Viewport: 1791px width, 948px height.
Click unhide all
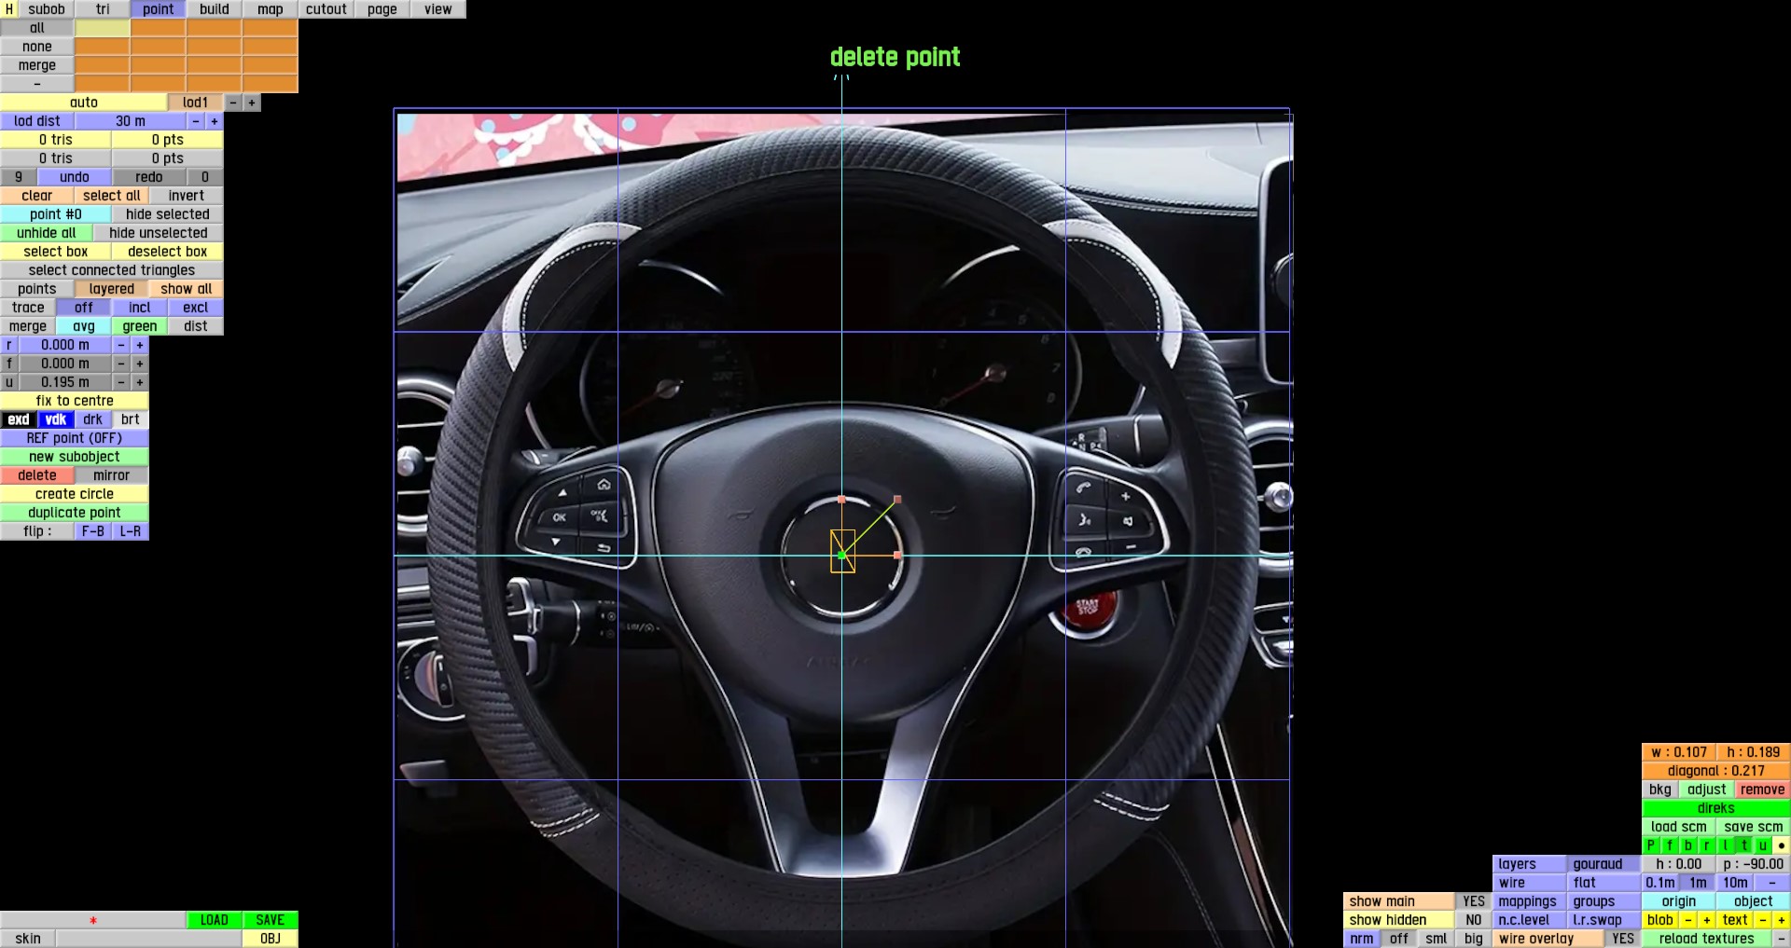47,233
